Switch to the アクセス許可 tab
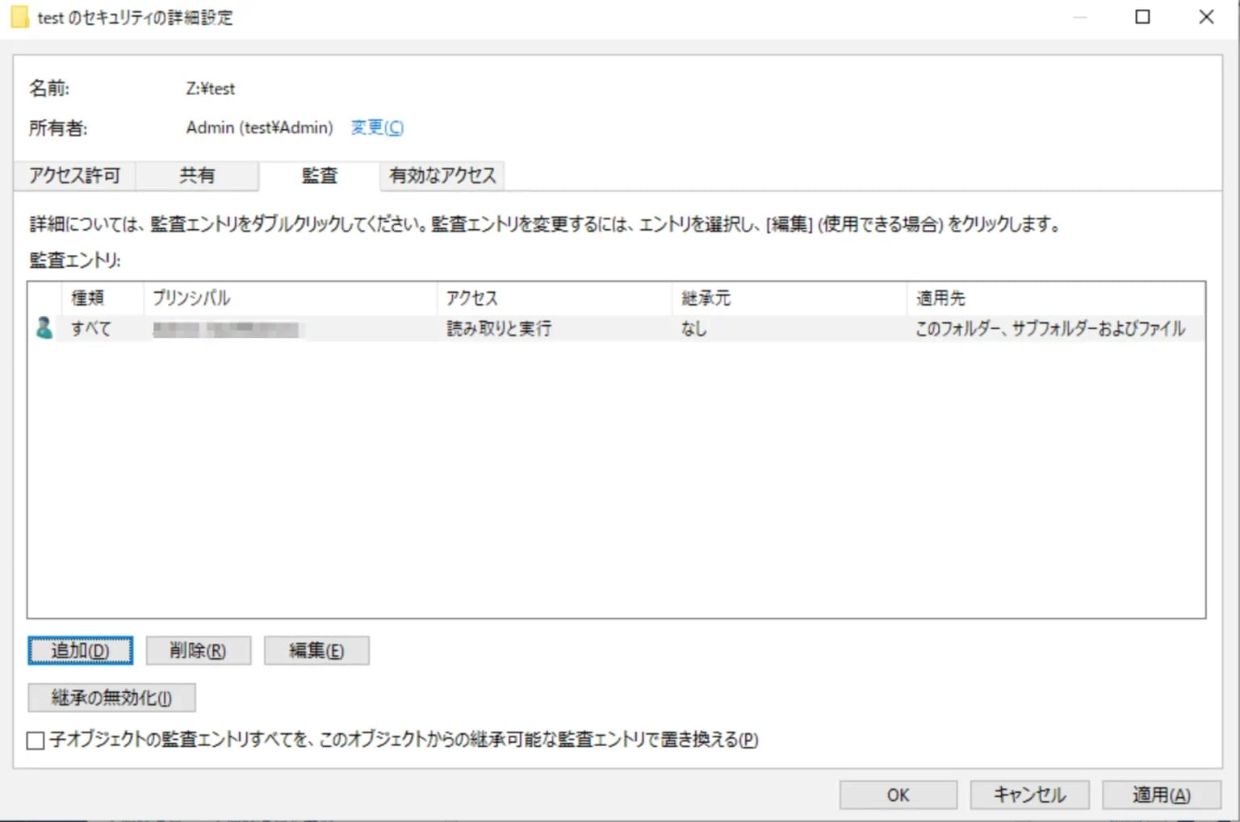1240x822 pixels. point(73,175)
